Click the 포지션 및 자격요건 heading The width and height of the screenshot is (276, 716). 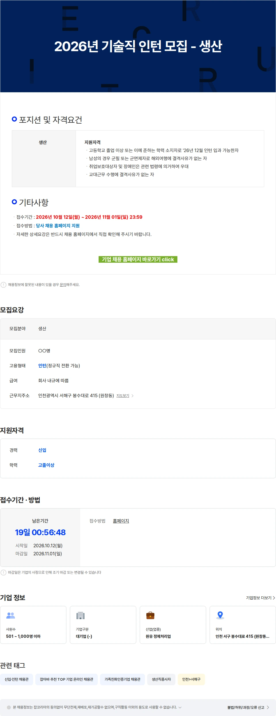pos(51,120)
